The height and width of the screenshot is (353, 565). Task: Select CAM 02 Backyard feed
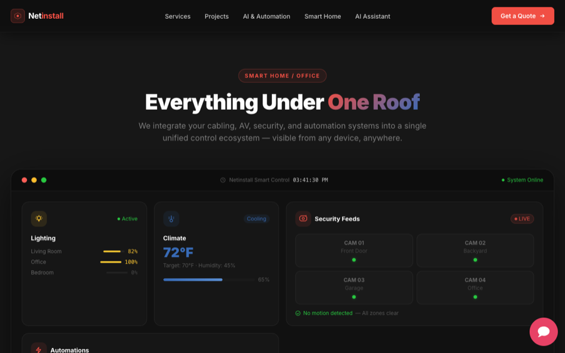click(x=475, y=251)
